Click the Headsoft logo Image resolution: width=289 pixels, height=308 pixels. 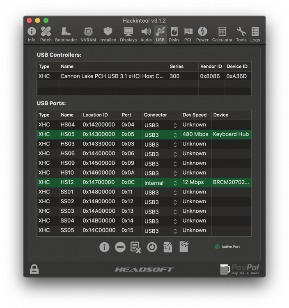[x=144, y=269]
